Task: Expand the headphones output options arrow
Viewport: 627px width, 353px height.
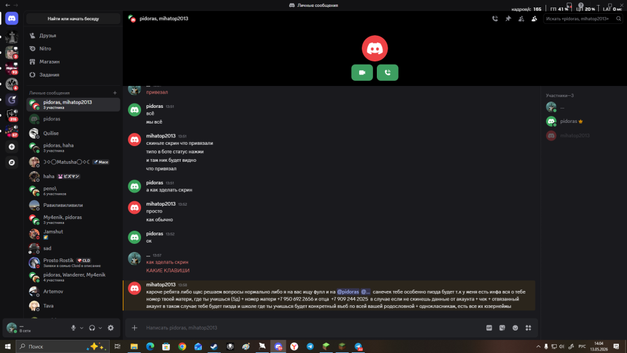Action: (100, 328)
